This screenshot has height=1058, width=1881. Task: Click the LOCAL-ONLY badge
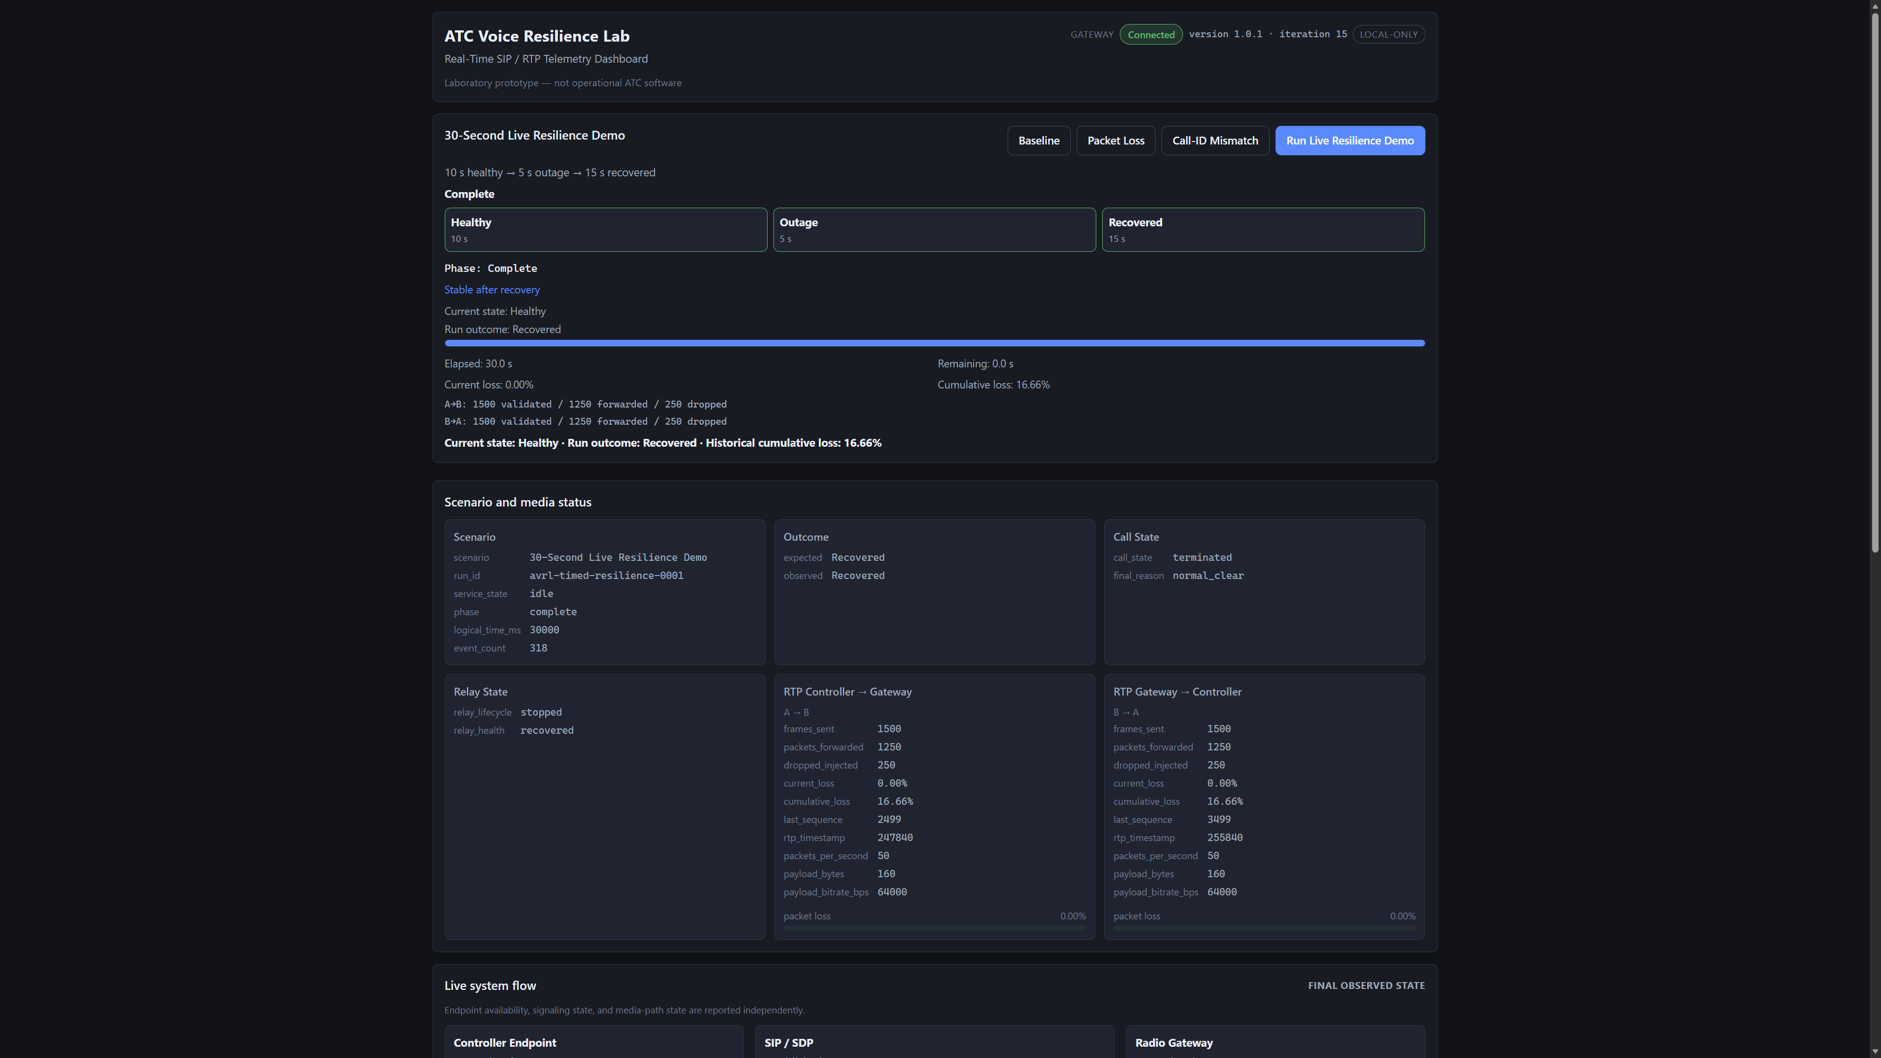1388,34
